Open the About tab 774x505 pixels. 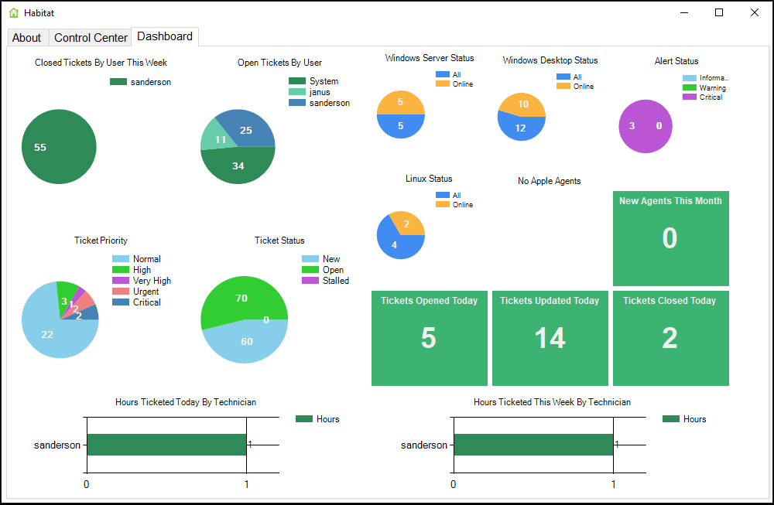27,37
